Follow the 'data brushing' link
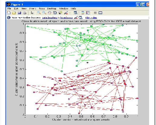Viewport: 156px width, 125px height. 50,18
